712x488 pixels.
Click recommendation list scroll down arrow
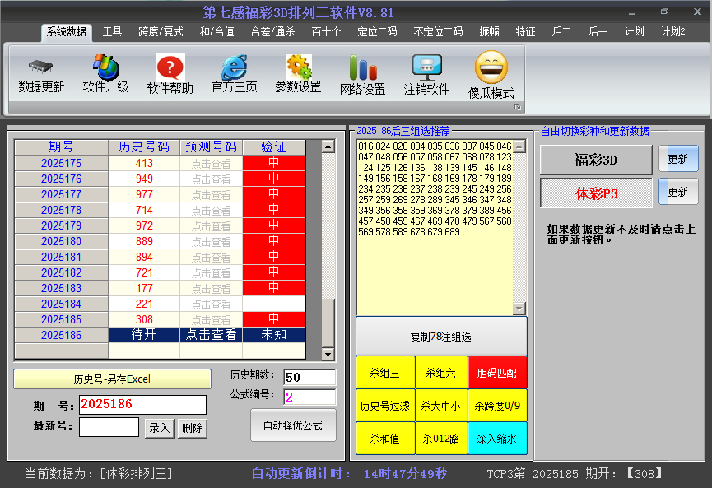(x=519, y=309)
